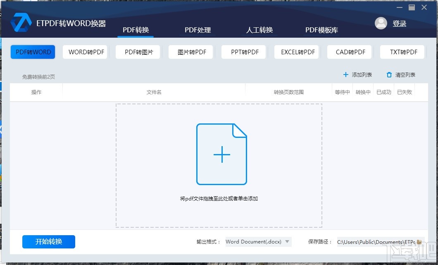The image size is (438, 265).
Task: Click the 已成功 status header
Action: pyautogui.click(x=383, y=92)
